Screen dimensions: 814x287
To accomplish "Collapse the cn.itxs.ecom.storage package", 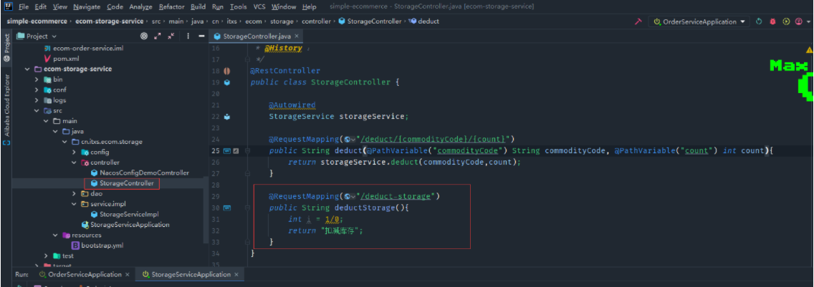I will 64,142.
